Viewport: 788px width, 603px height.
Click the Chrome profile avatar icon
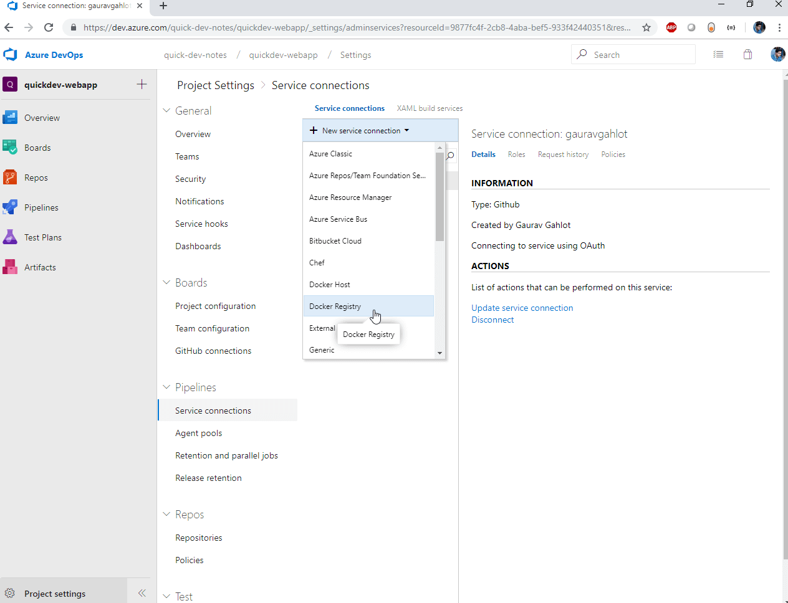point(759,27)
